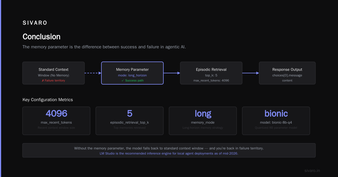Open the long memory_mode card

coord(203,121)
